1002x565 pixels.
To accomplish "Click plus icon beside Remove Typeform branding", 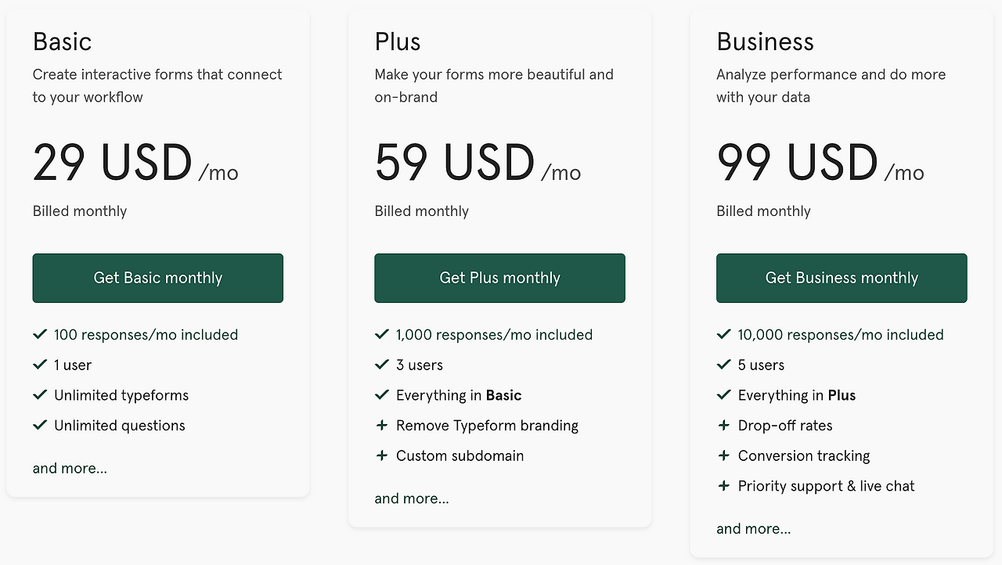I will [x=382, y=426].
